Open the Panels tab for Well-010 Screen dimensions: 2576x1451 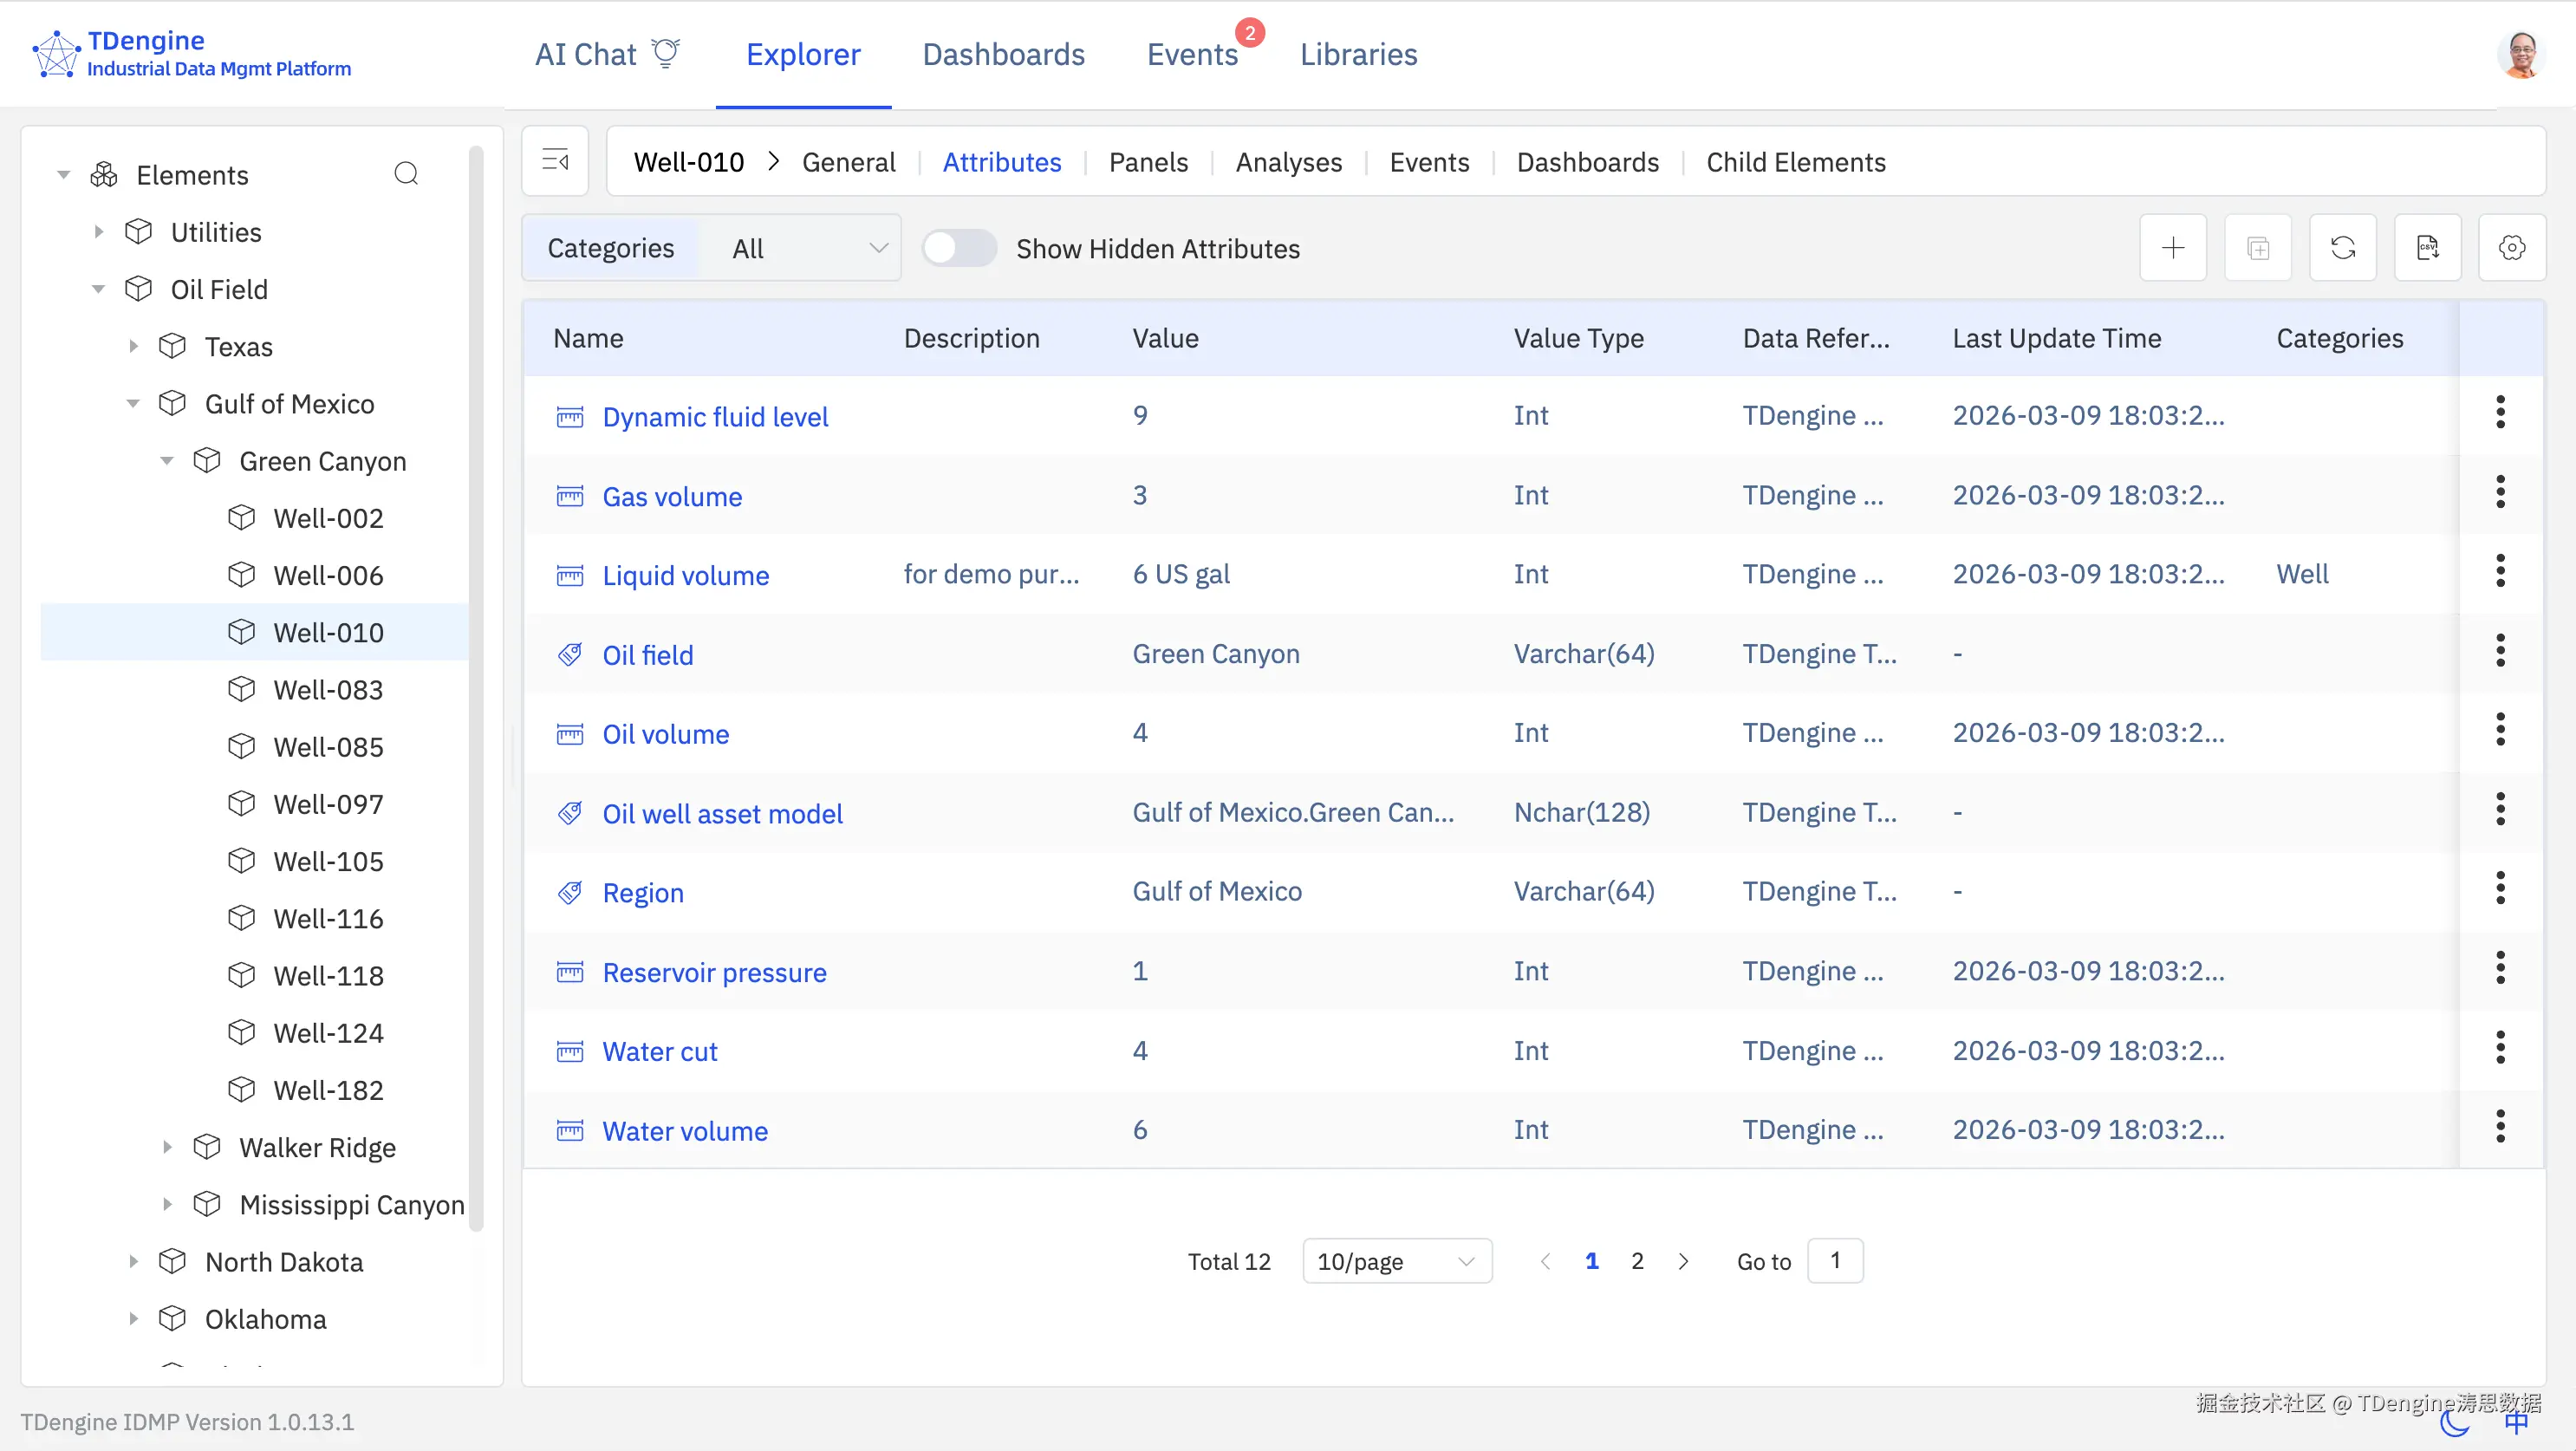coord(1148,162)
